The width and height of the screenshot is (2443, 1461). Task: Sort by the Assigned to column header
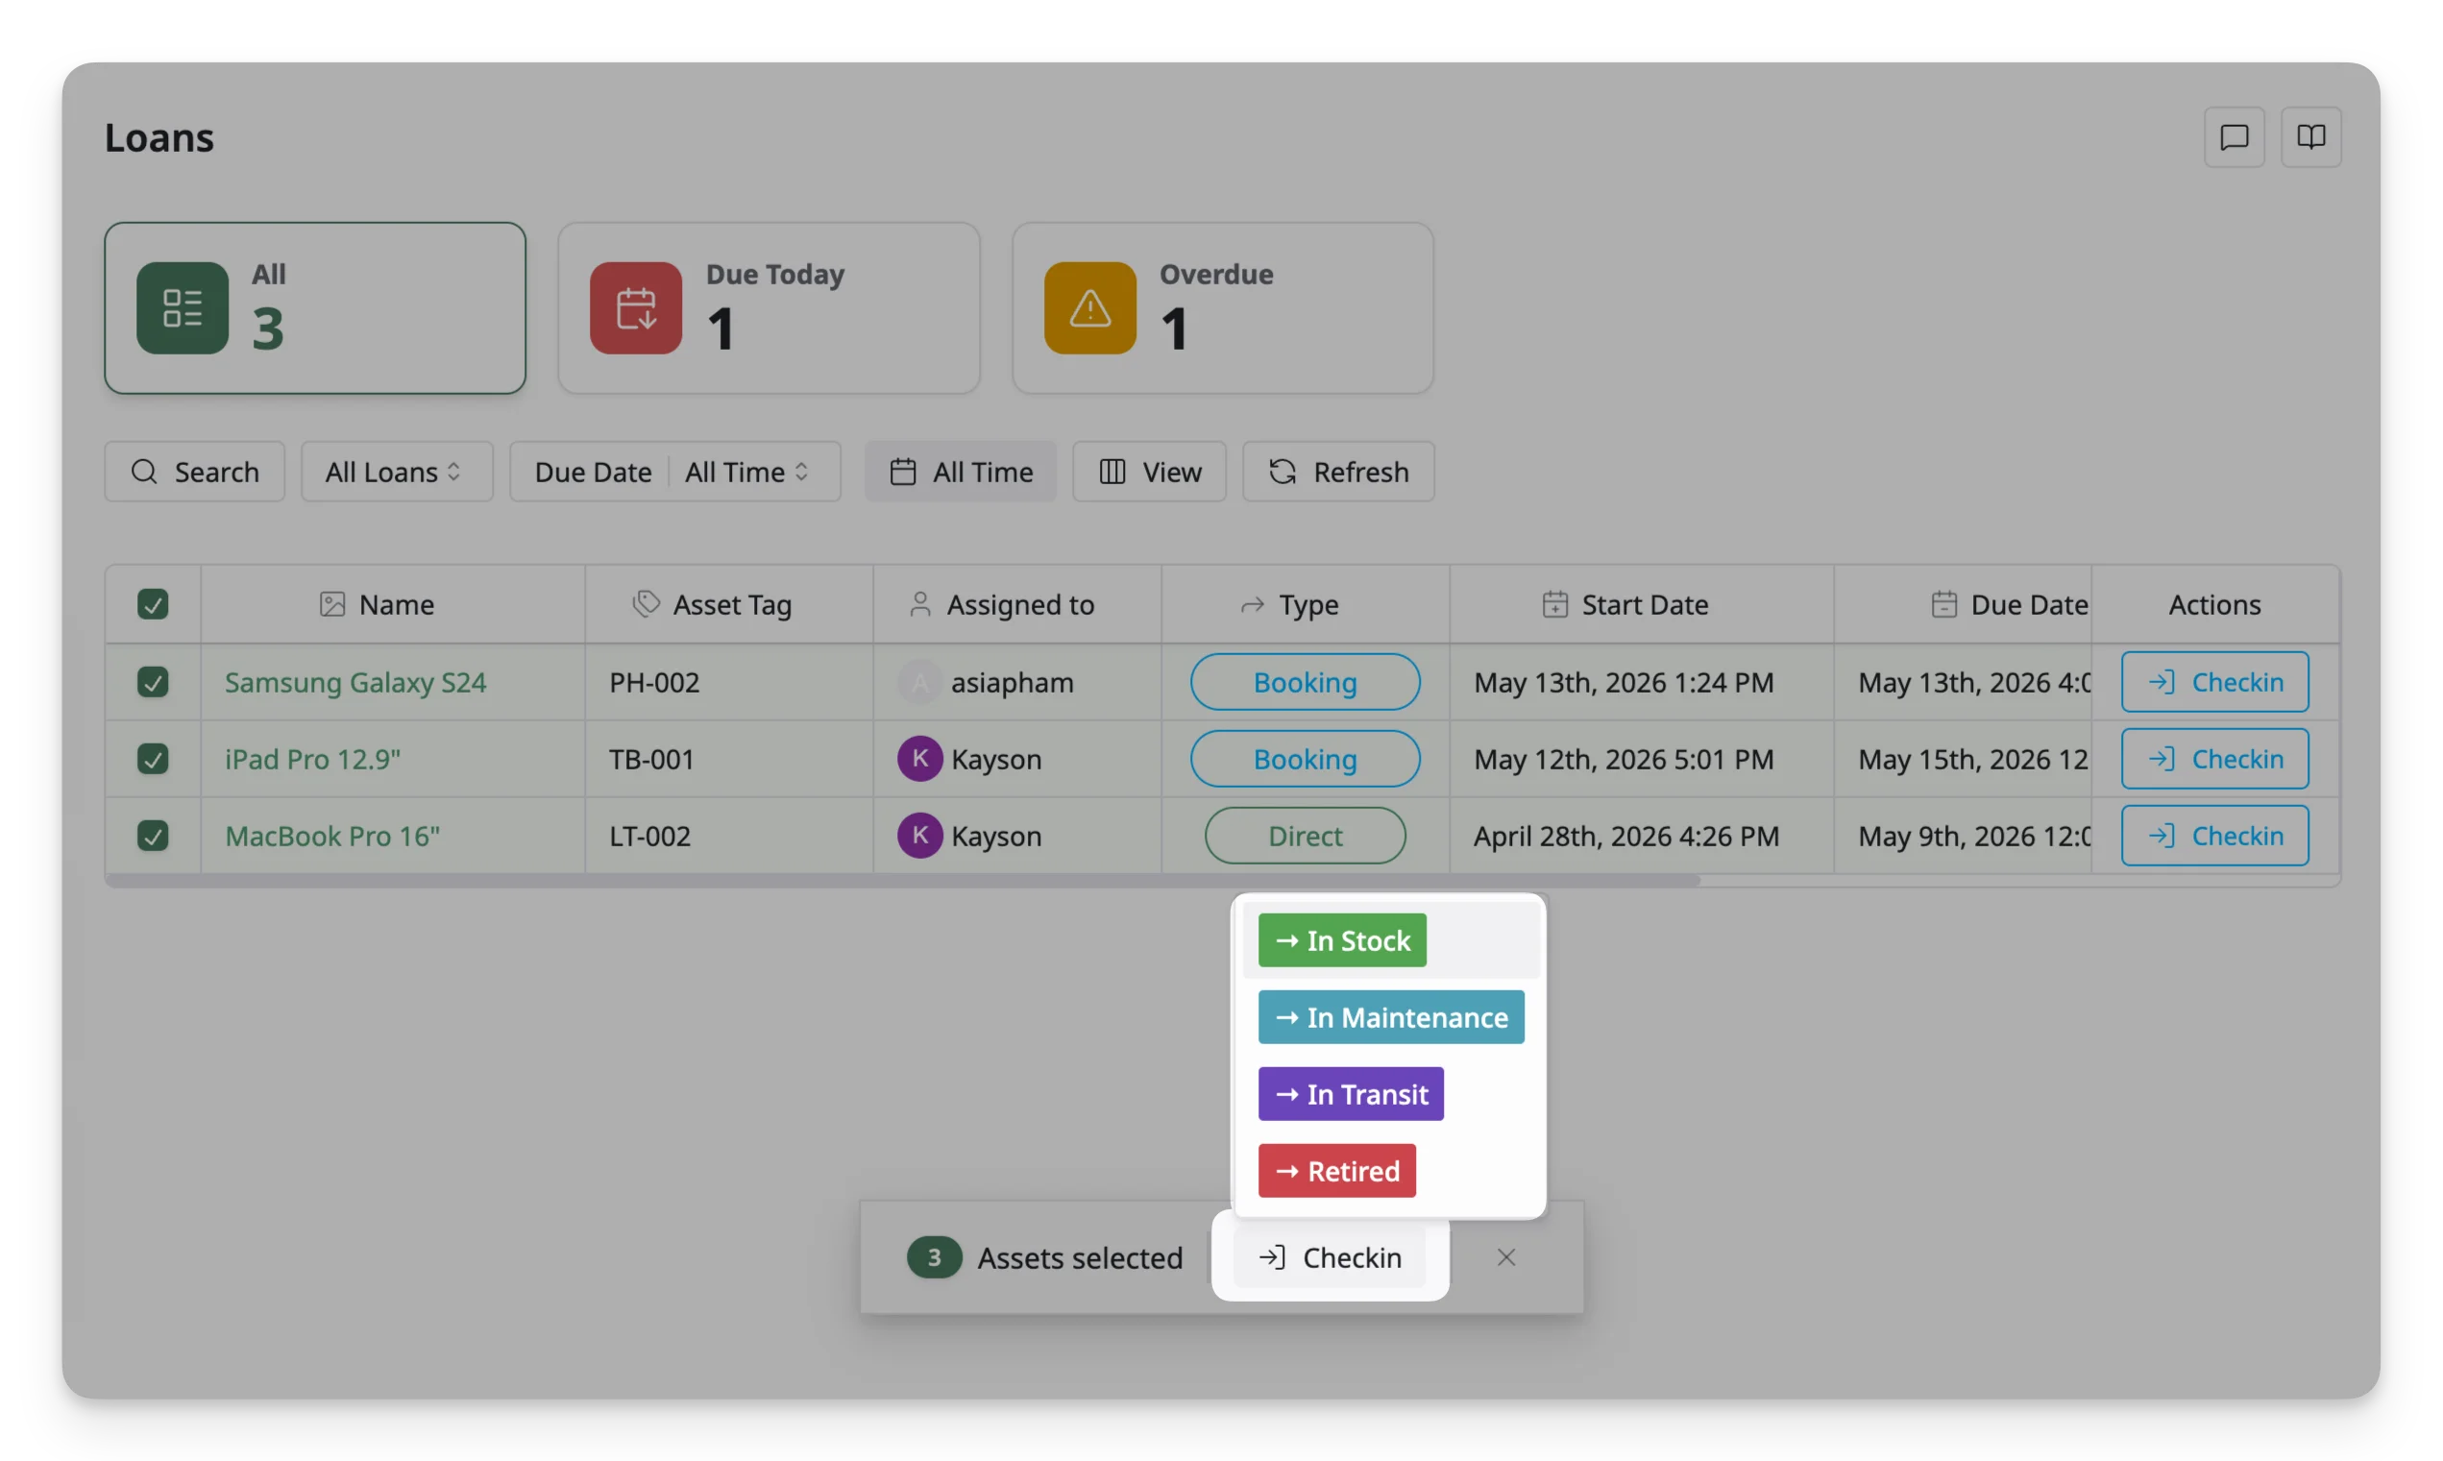[1017, 603]
